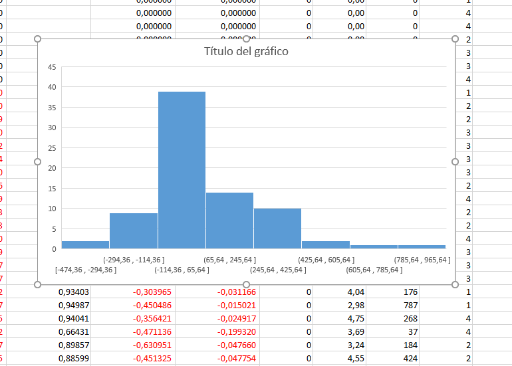Select red cell -0,047754

(x=217, y=358)
